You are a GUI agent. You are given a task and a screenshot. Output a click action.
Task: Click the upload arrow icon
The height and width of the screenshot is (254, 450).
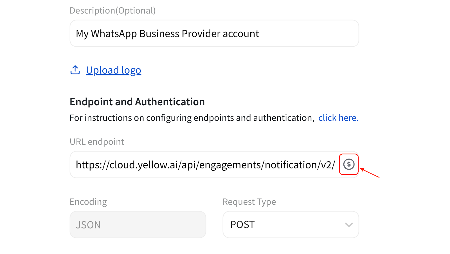tap(75, 70)
